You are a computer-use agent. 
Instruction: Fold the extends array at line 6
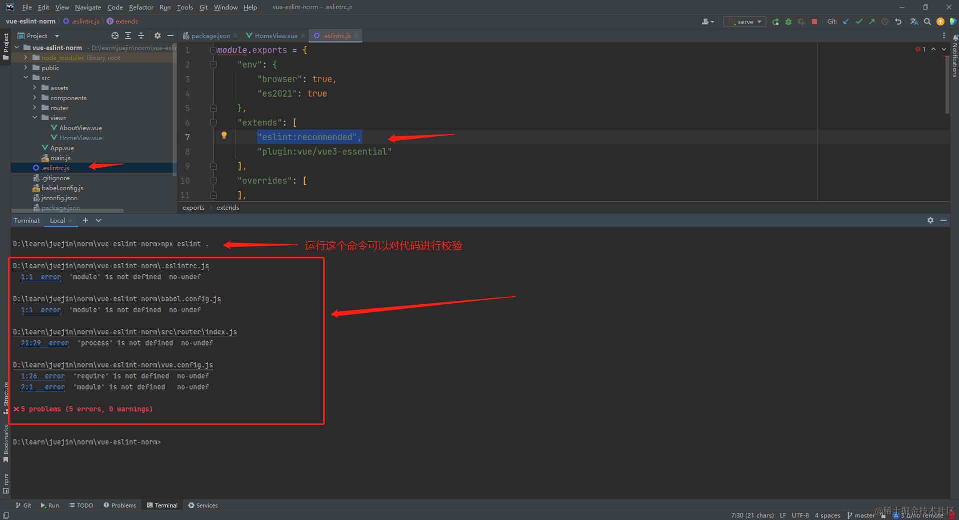click(x=213, y=123)
